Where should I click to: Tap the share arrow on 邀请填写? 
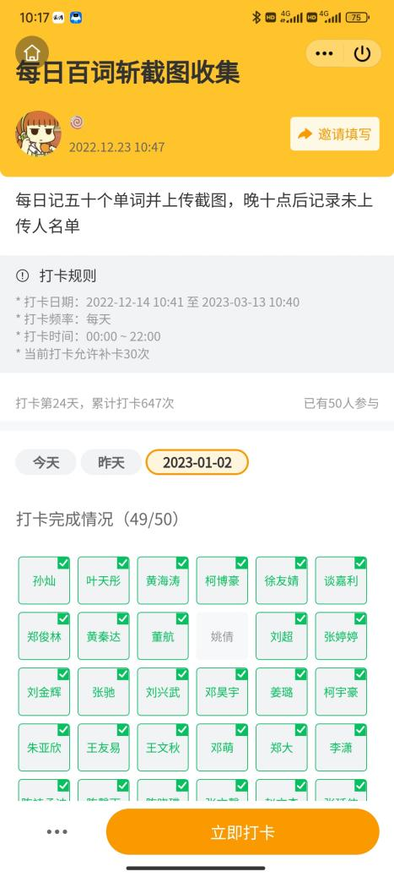(x=305, y=133)
